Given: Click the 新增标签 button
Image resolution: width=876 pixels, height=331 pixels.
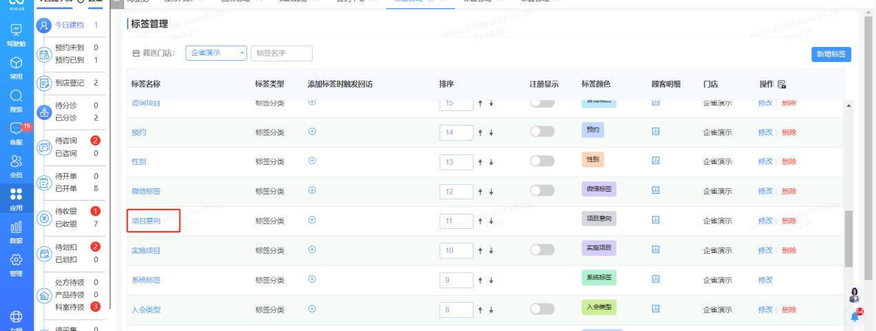Looking at the screenshot, I should click(x=831, y=54).
